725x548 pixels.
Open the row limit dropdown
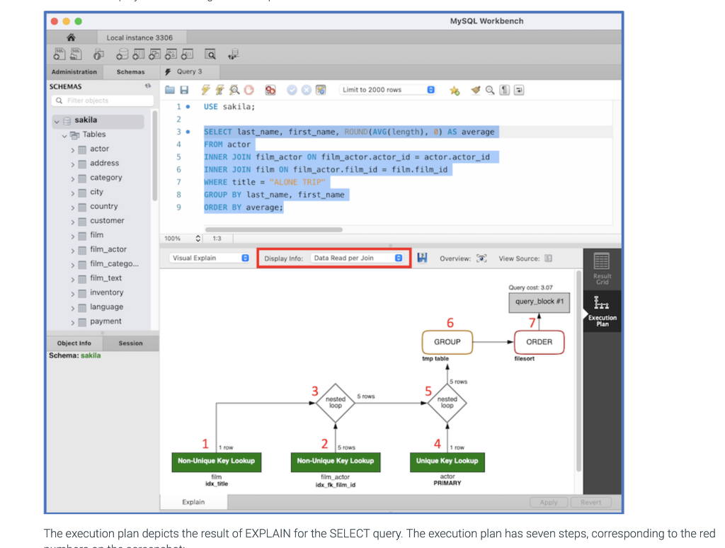point(387,90)
